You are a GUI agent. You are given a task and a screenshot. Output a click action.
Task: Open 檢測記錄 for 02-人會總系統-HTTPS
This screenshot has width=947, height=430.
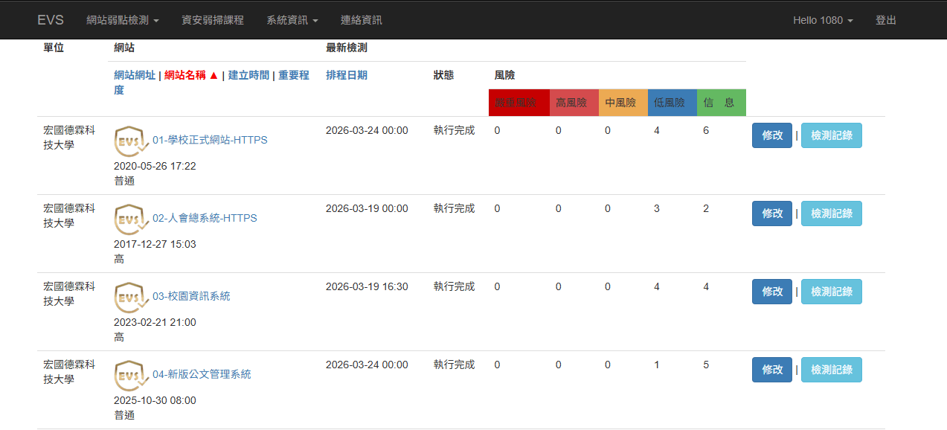pos(831,214)
